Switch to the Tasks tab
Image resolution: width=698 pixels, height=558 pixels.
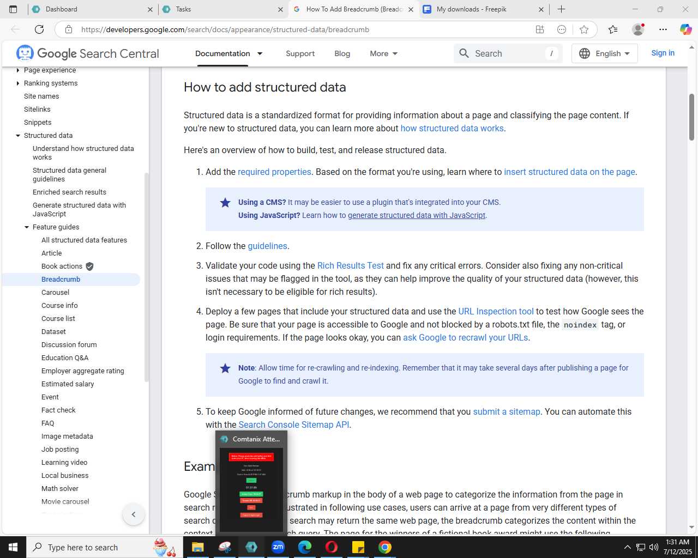(x=223, y=9)
